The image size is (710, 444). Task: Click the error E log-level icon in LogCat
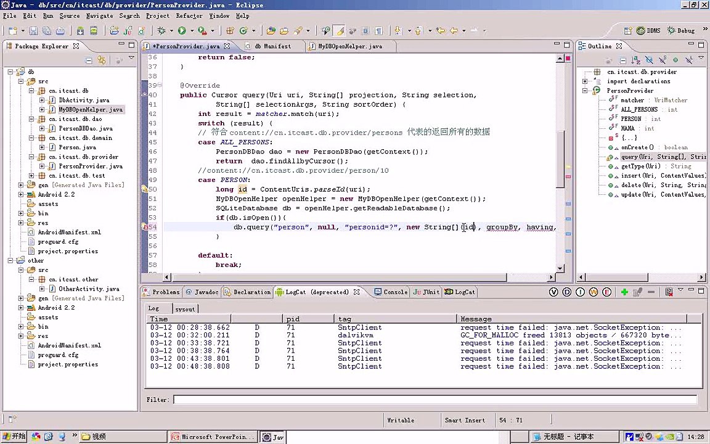click(606, 292)
